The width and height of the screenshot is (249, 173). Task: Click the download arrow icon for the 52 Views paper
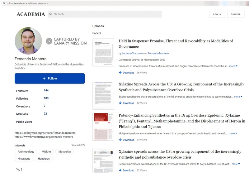tap(120, 171)
